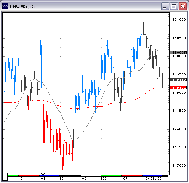This screenshot has height=183, width=189.
Task: Click the Apr month label
Action: click(44, 173)
